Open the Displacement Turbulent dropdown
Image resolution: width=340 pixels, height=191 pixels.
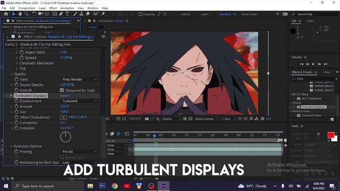[x=79, y=101]
